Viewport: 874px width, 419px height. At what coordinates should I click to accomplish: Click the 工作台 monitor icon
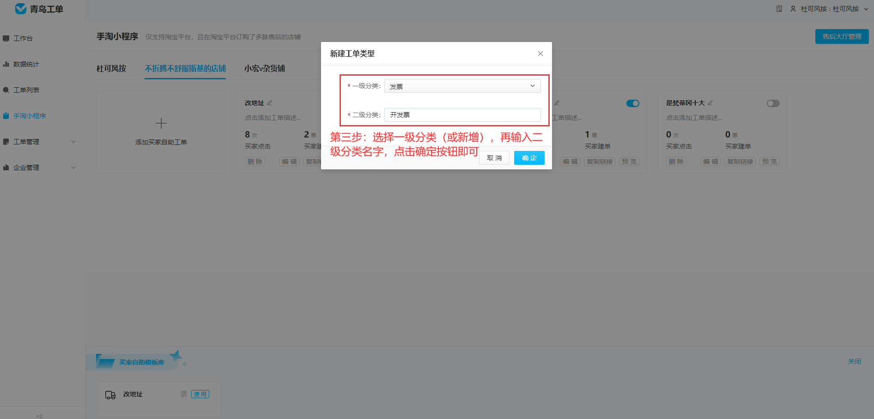pyautogui.click(x=6, y=38)
